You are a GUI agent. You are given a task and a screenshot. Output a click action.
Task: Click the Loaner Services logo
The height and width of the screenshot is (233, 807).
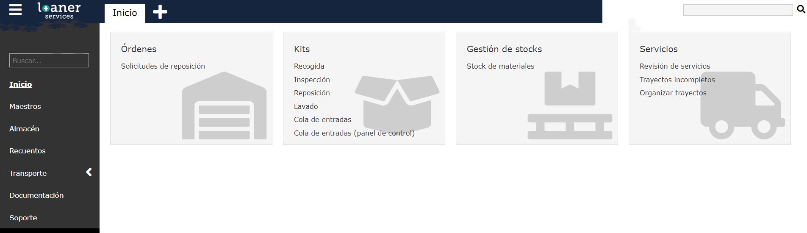(59, 11)
